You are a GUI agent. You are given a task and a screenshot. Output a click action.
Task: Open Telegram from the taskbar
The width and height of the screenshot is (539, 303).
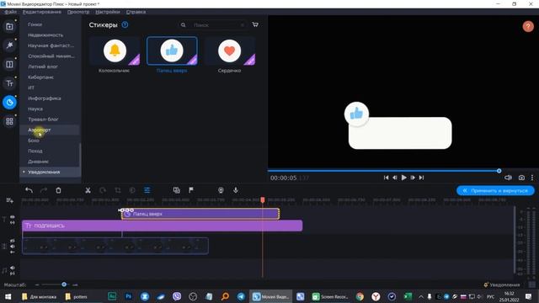pyautogui.click(x=242, y=296)
